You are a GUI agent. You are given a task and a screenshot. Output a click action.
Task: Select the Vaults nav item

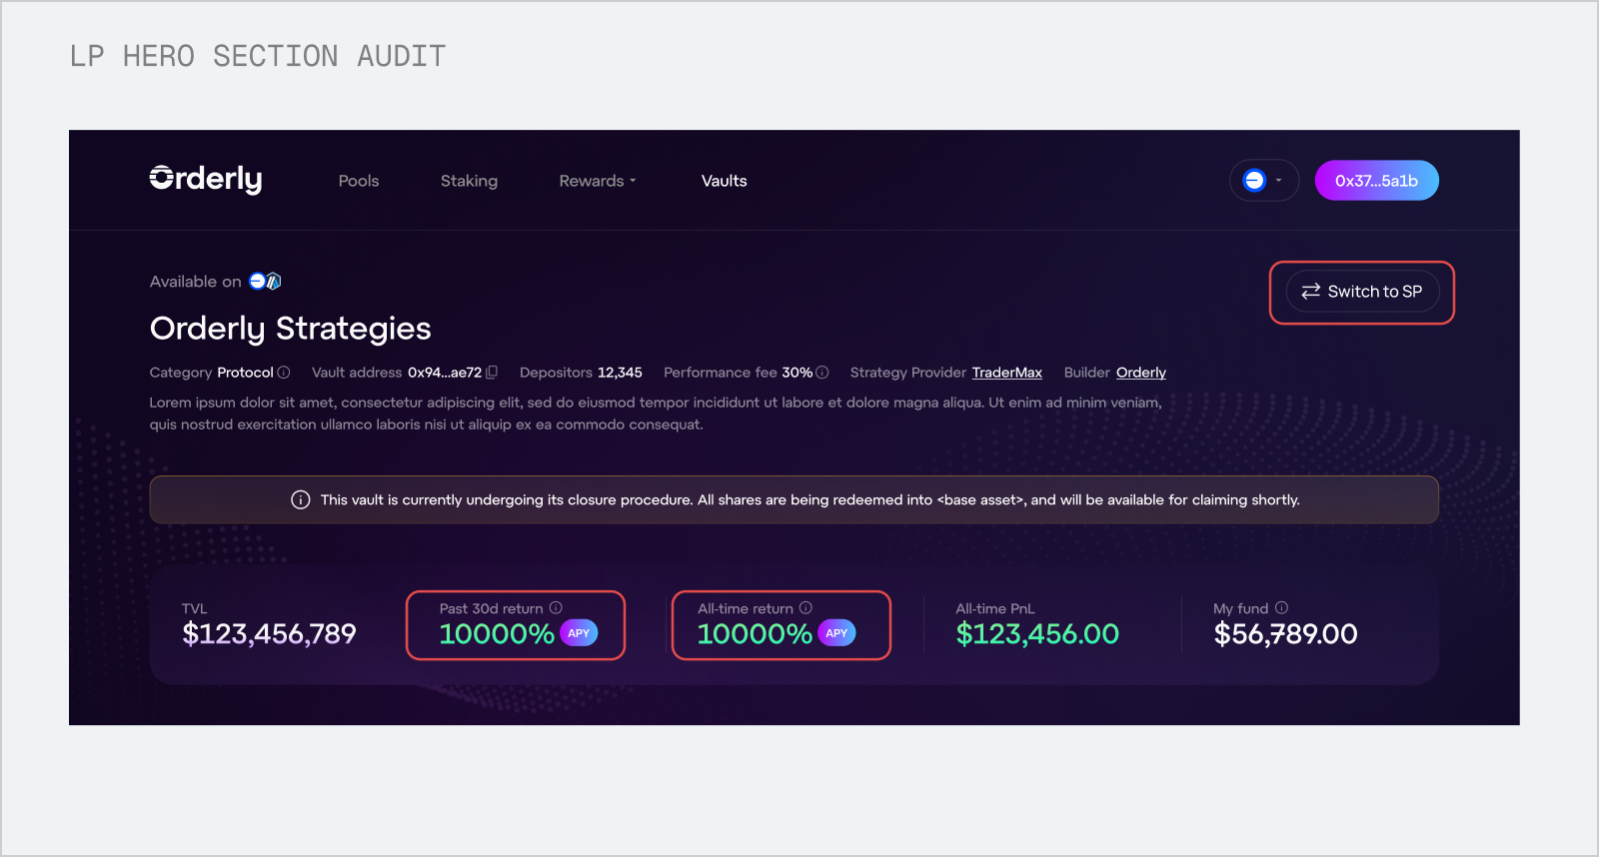click(x=724, y=181)
